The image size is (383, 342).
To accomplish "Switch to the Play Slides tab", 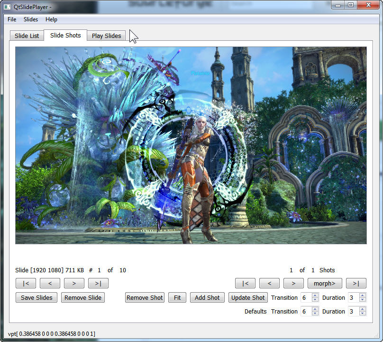I will point(106,36).
